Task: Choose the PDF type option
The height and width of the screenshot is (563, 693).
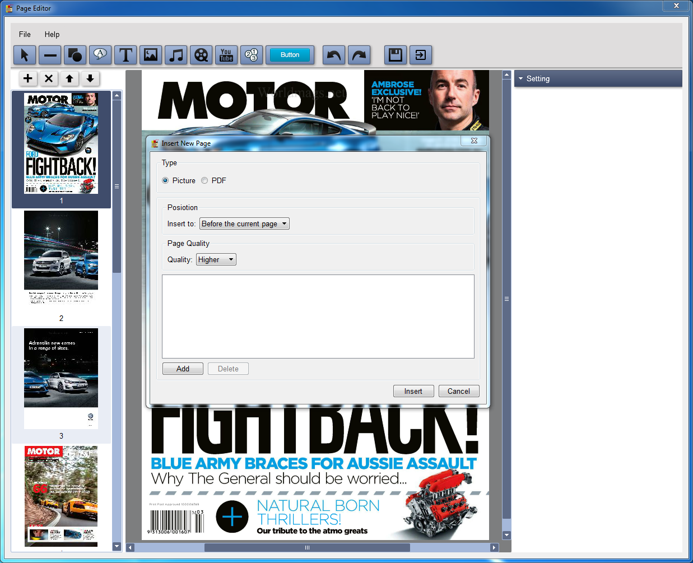Action: point(213,180)
